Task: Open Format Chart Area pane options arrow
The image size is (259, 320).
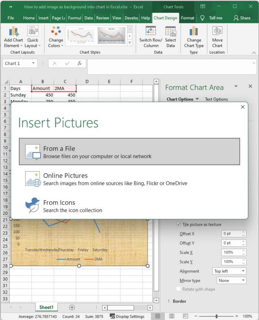Action: click(236, 86)
